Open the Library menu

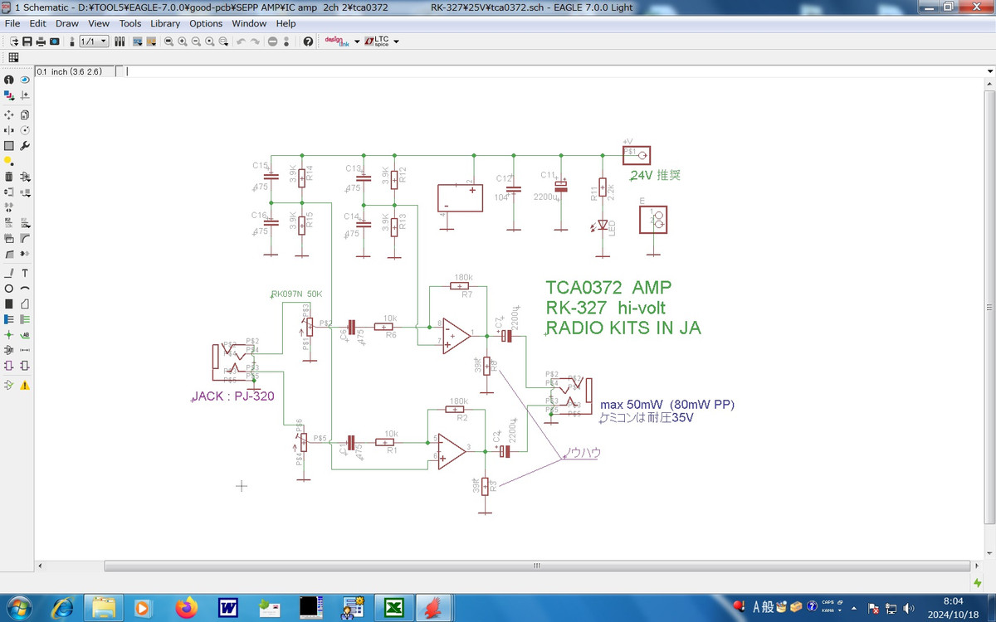165,23
